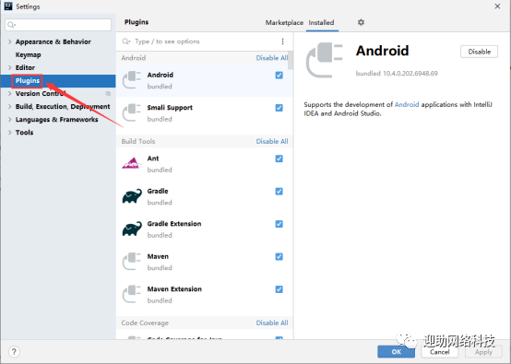The height and width of the screenshot is (364, 511).
Task: Click the settings search field
Action: 58,25
